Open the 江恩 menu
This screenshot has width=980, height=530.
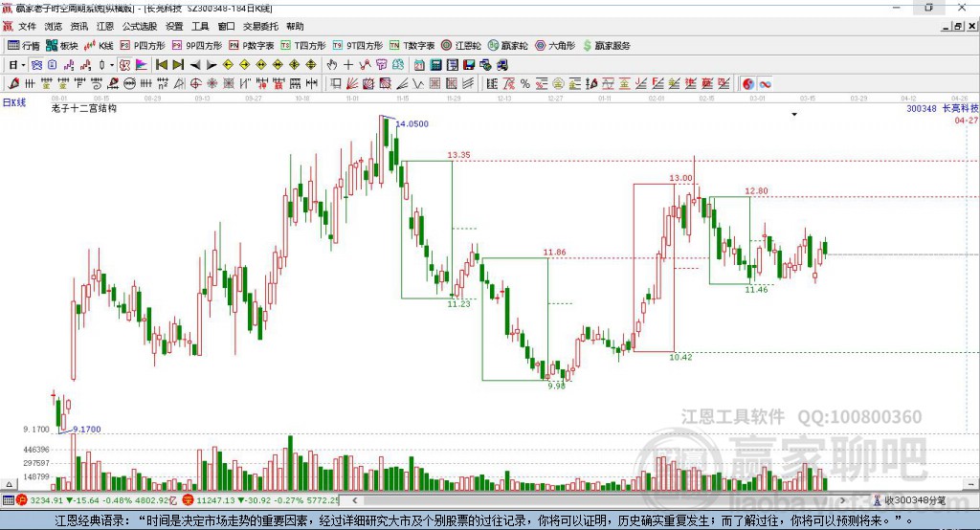105,26
